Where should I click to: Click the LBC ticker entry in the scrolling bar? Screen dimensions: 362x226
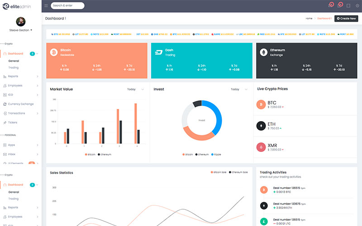coord(245,34)
